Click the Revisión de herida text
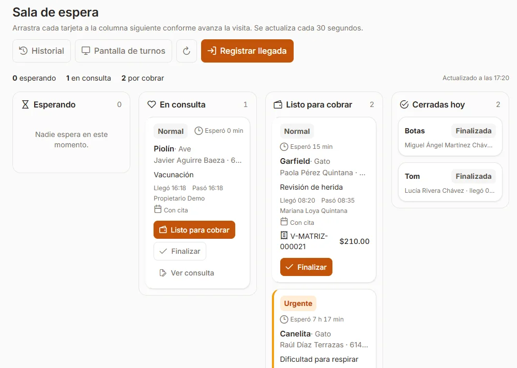Screen dimensions: 517x368 (311, 187)
